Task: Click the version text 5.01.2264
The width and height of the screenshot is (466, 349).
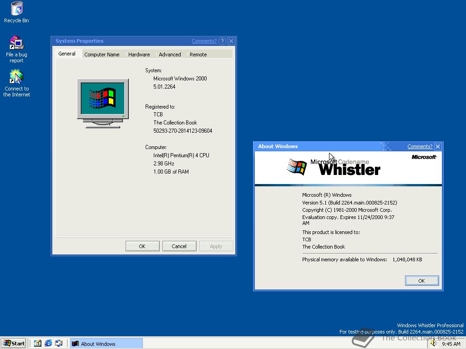Action: 164,87
